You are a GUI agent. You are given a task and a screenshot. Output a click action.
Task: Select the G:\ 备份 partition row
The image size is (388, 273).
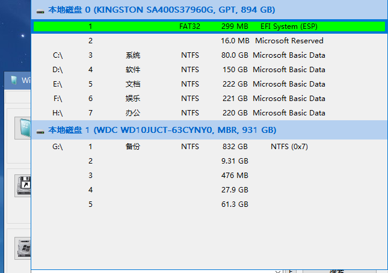209,147
